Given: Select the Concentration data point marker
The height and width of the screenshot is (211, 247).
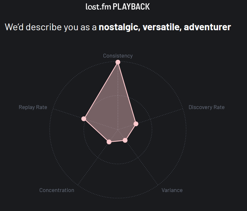Looking at the screenshot, I should (x=109, y=142).
